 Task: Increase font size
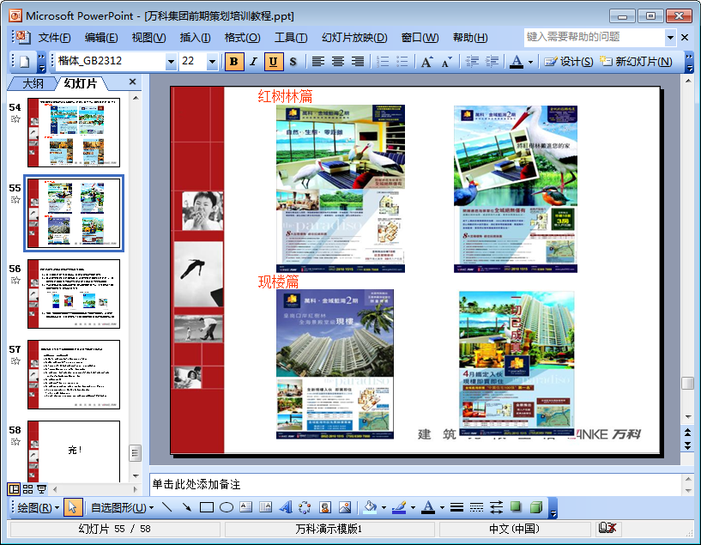[427, 61]
